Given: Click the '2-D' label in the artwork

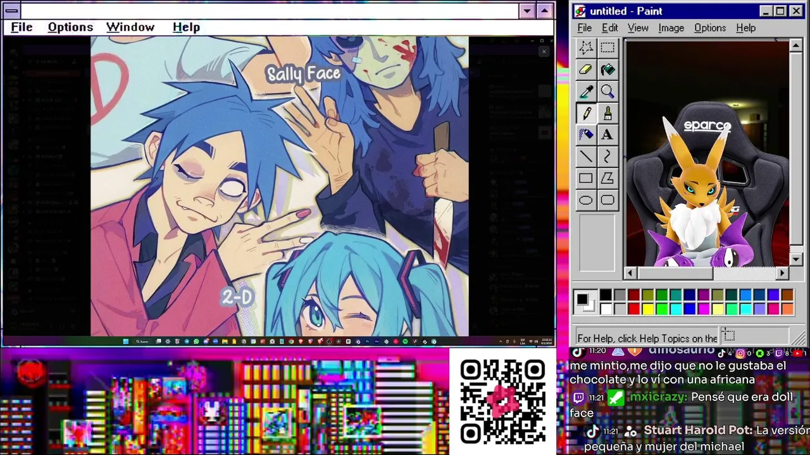Looking at the screenshot, I should [x=237, y=297].
